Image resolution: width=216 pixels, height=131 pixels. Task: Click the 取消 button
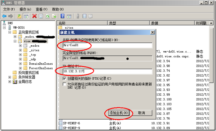tap(142, 113)
